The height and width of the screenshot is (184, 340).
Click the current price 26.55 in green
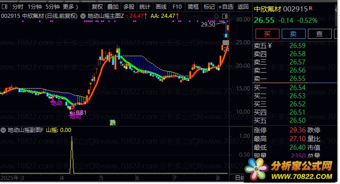pos(264,20)
